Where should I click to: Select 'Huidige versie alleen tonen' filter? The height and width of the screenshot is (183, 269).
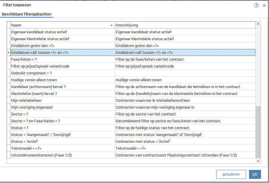[34, 80]
